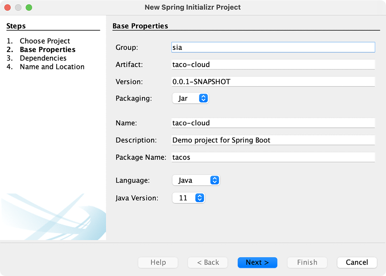
Task: Select the Base Properties step in Steps list
Action: (47, 50)
